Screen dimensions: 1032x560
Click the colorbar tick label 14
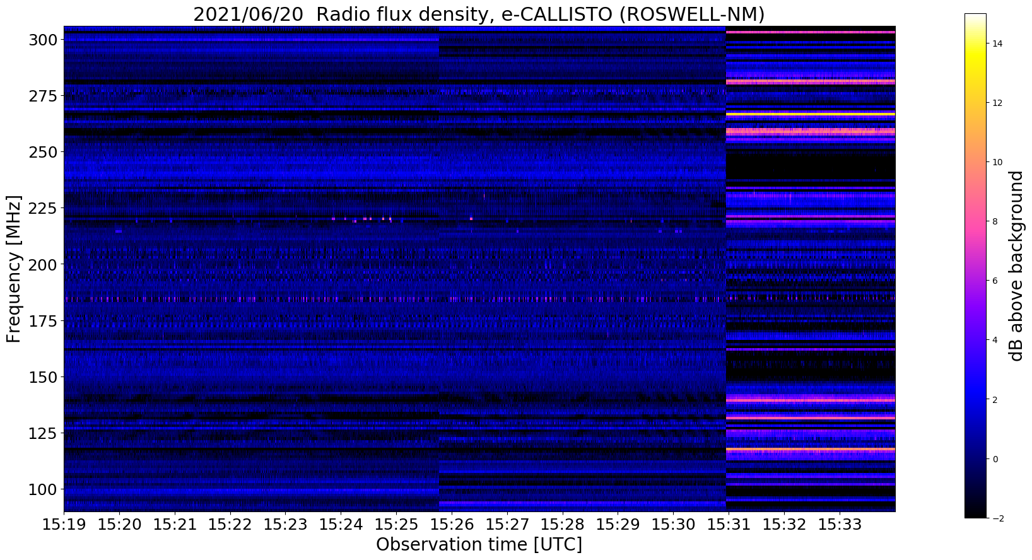997,44
